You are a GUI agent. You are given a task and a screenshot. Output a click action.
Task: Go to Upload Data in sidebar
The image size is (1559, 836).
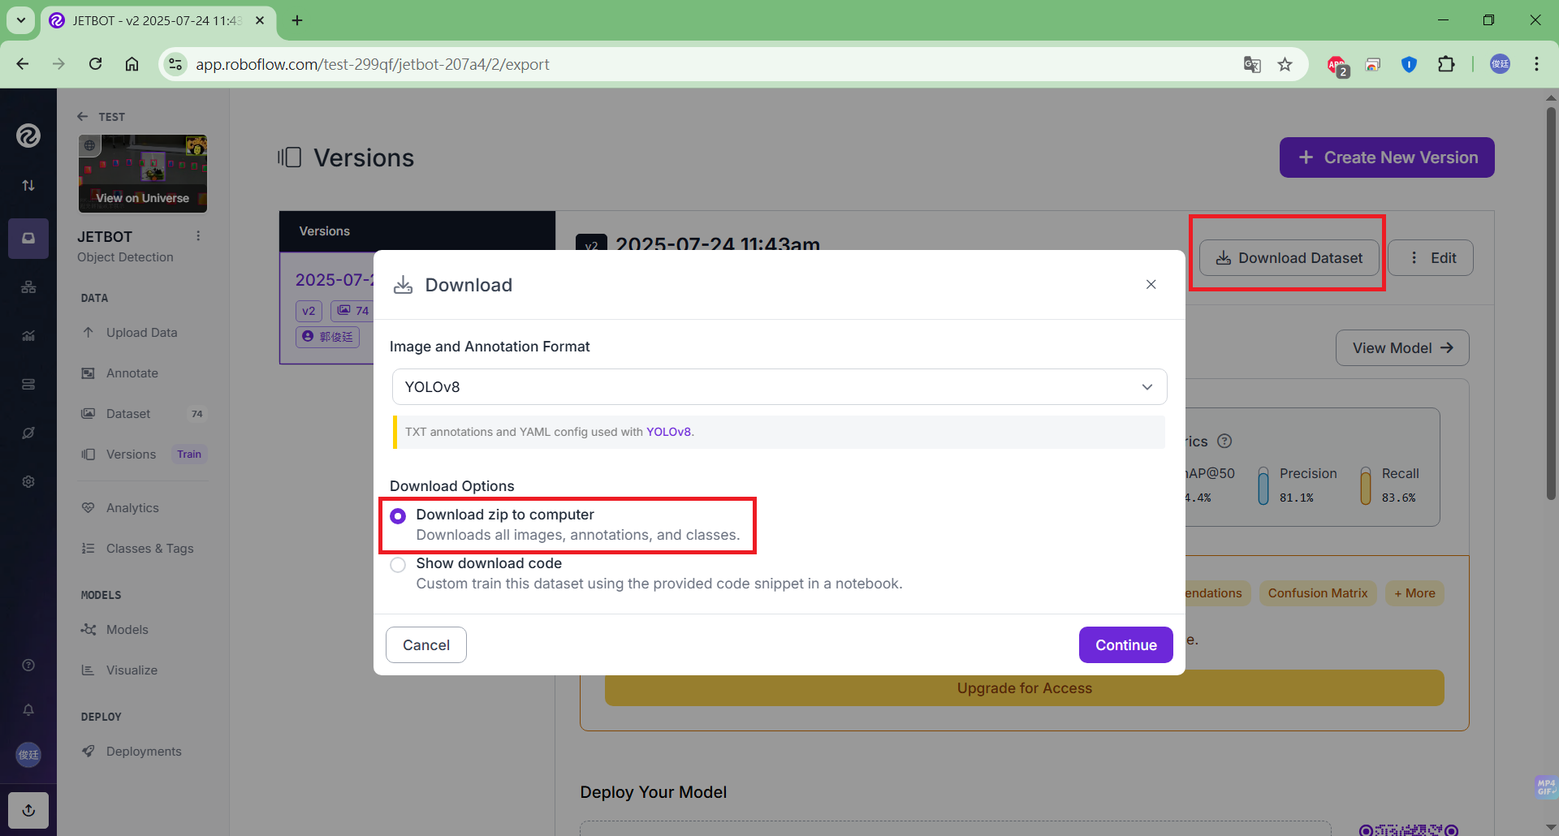[x=141, y=333]
